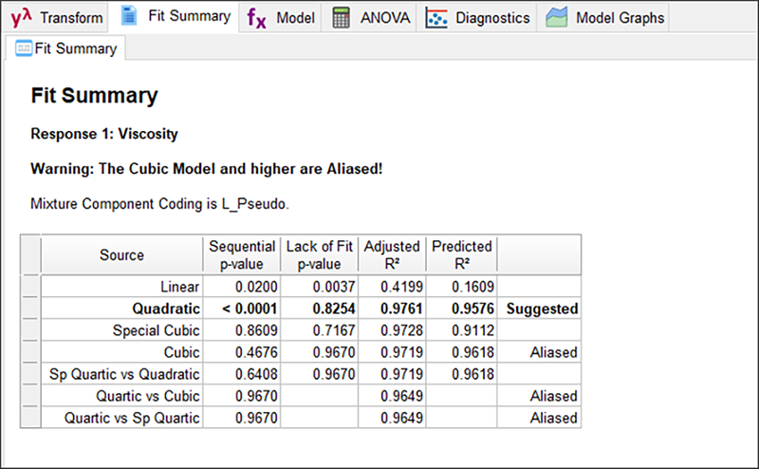Open the Model Graphs tab label
Screen dimensions: 759x469
tap(620, 18)
